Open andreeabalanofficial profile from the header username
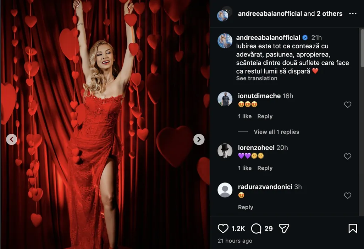 tap(270, 14)
